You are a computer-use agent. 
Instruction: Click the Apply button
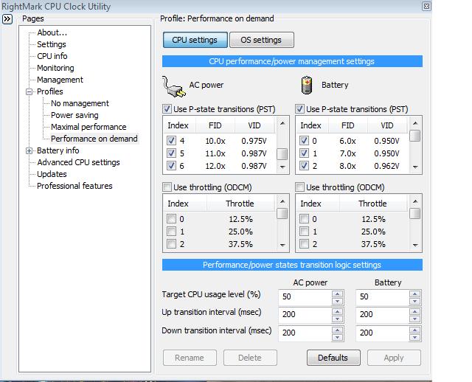pos(394,358)
